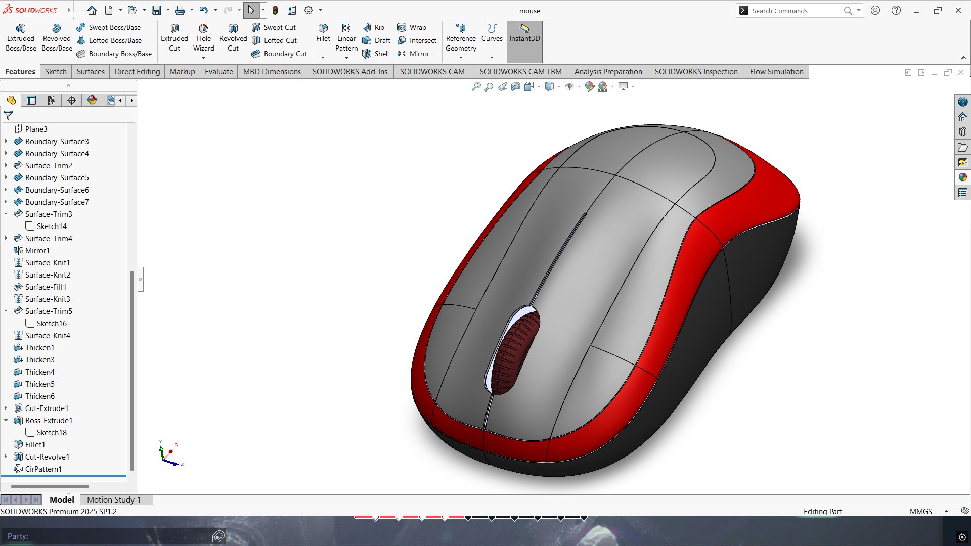The width and height of the screenshot is (971, 546).
Task: Click Lofted Cut button
Action: click(274, 40)
